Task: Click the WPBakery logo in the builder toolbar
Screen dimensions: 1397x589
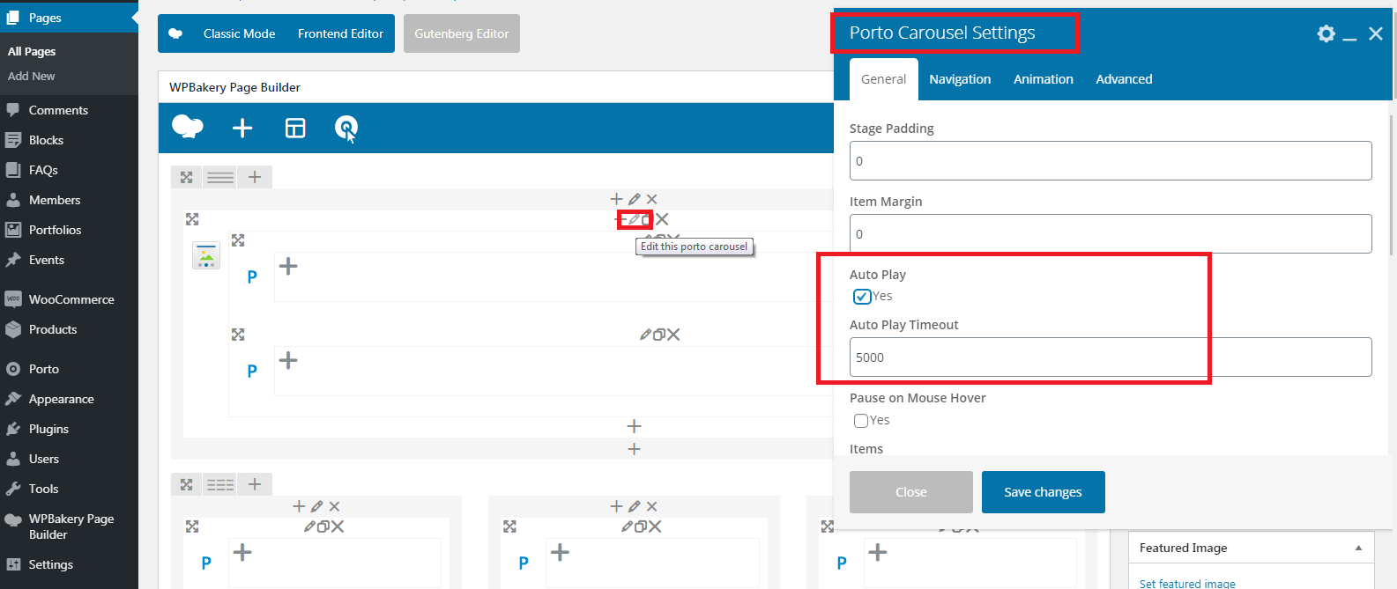Action: [188, 127]
